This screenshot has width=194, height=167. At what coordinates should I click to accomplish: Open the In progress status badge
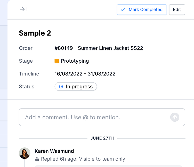pos(76,87)
